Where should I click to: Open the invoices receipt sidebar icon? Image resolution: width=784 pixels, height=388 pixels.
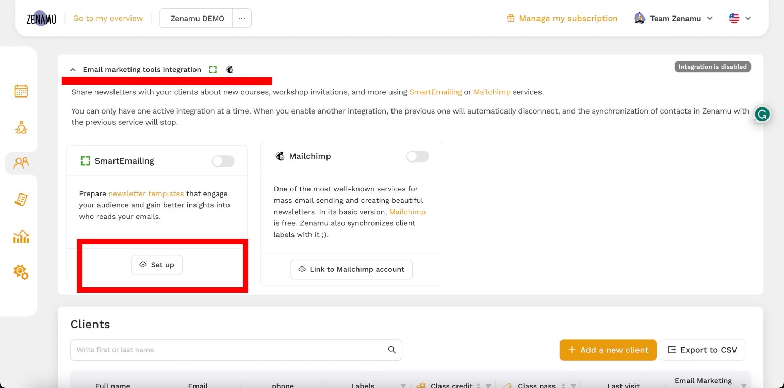click(x=21, y=200)
